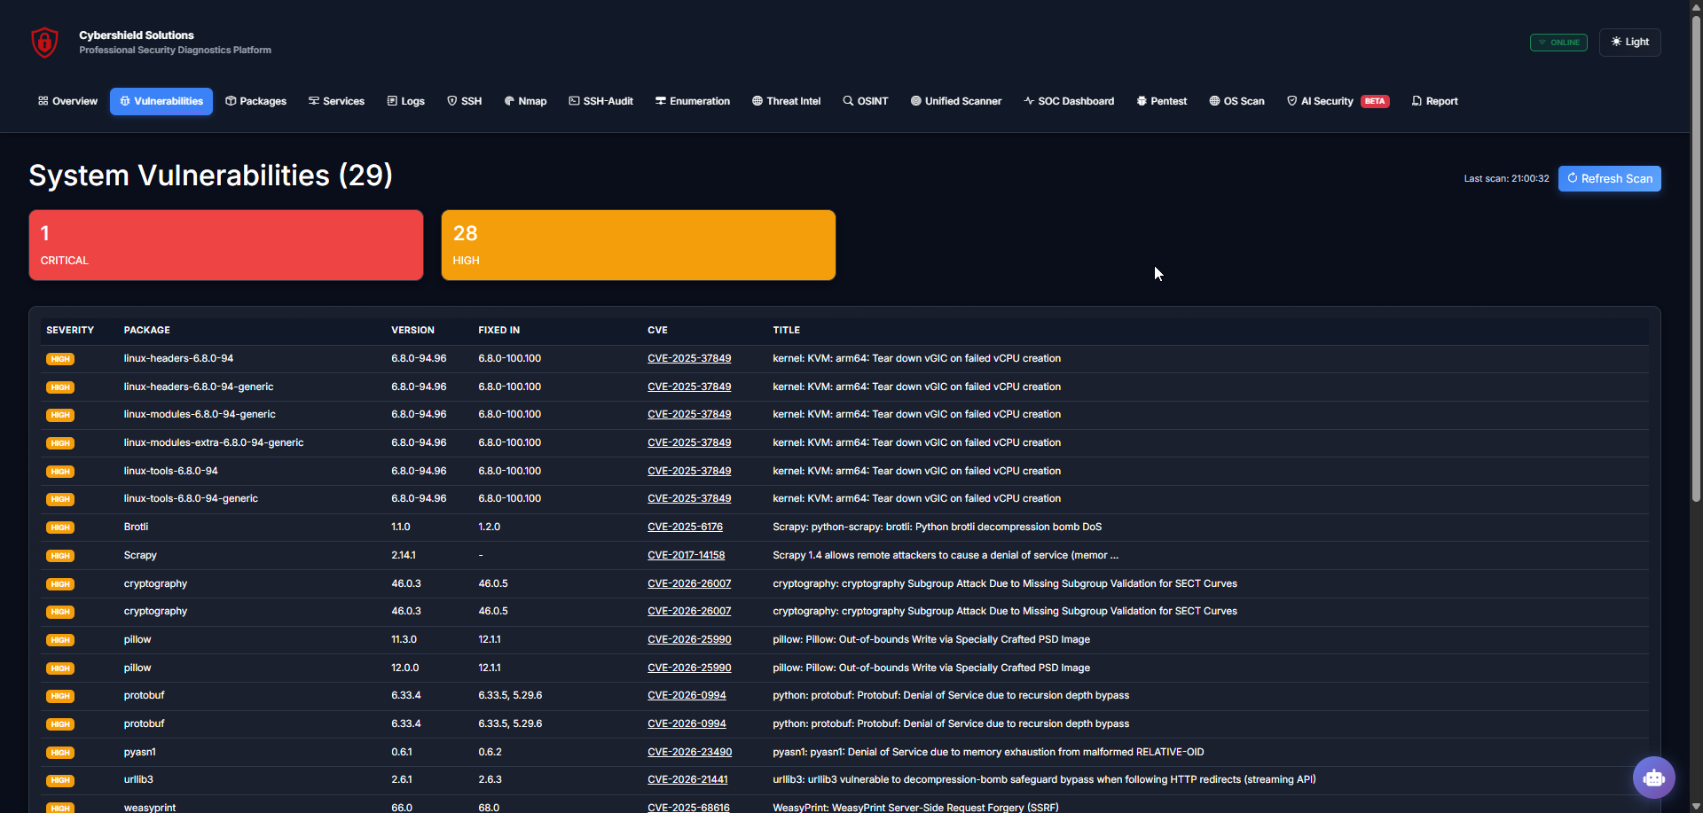The height and width of the screenshot is (813, 1703).
Task: Open the SSH-Audit tab
Action: coord(600,101)
